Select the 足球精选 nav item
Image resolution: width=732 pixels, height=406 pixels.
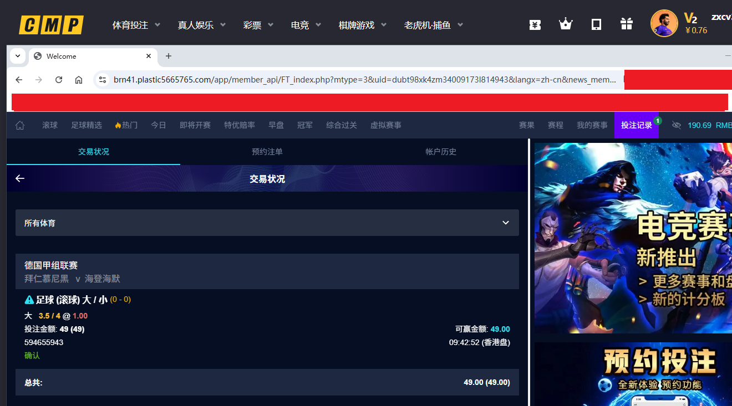(x=87, y=125)
